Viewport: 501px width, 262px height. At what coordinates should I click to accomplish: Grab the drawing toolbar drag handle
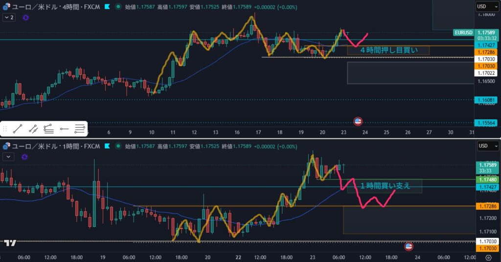pyautogui.click(x=5, y=129)
